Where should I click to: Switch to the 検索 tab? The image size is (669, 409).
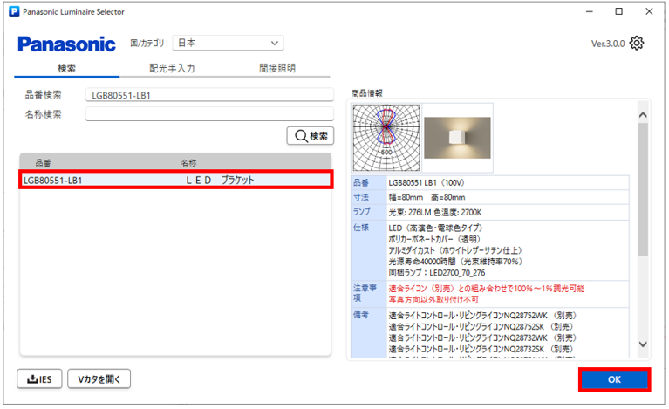[67, 68]
